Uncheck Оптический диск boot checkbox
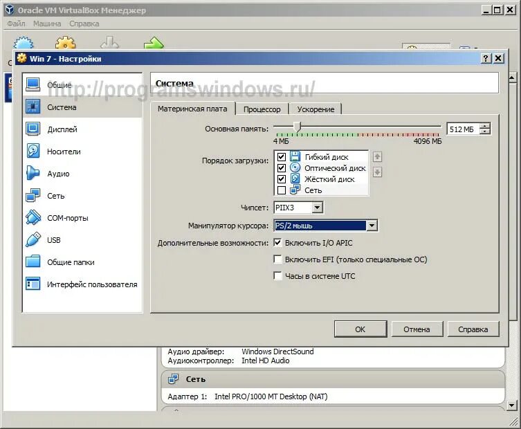The image size is (521, 429). (x=282, y=168)
